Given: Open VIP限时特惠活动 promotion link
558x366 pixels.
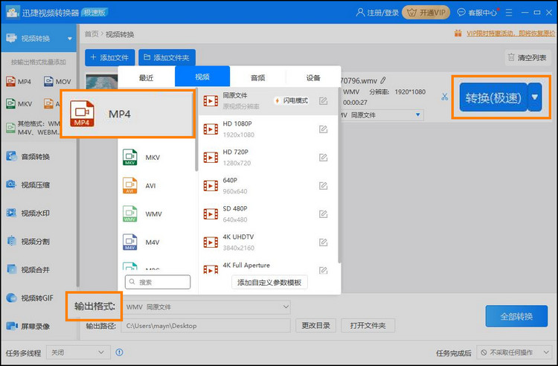Looking at the screenshot, I should tap(510, 33).
